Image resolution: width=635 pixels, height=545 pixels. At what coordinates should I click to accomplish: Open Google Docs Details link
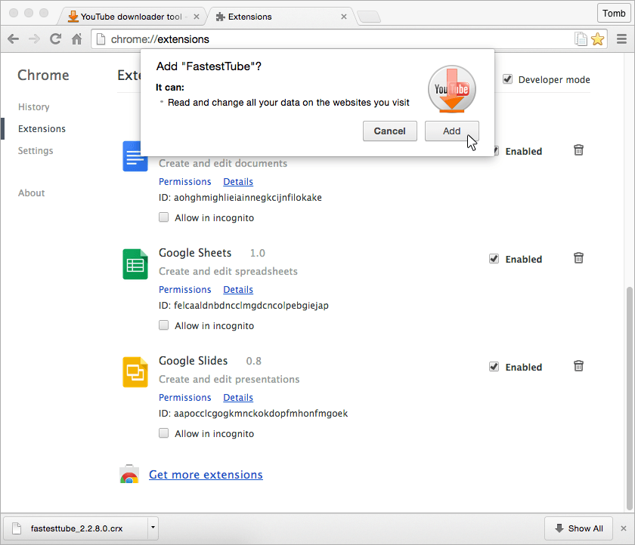[238, 181]
